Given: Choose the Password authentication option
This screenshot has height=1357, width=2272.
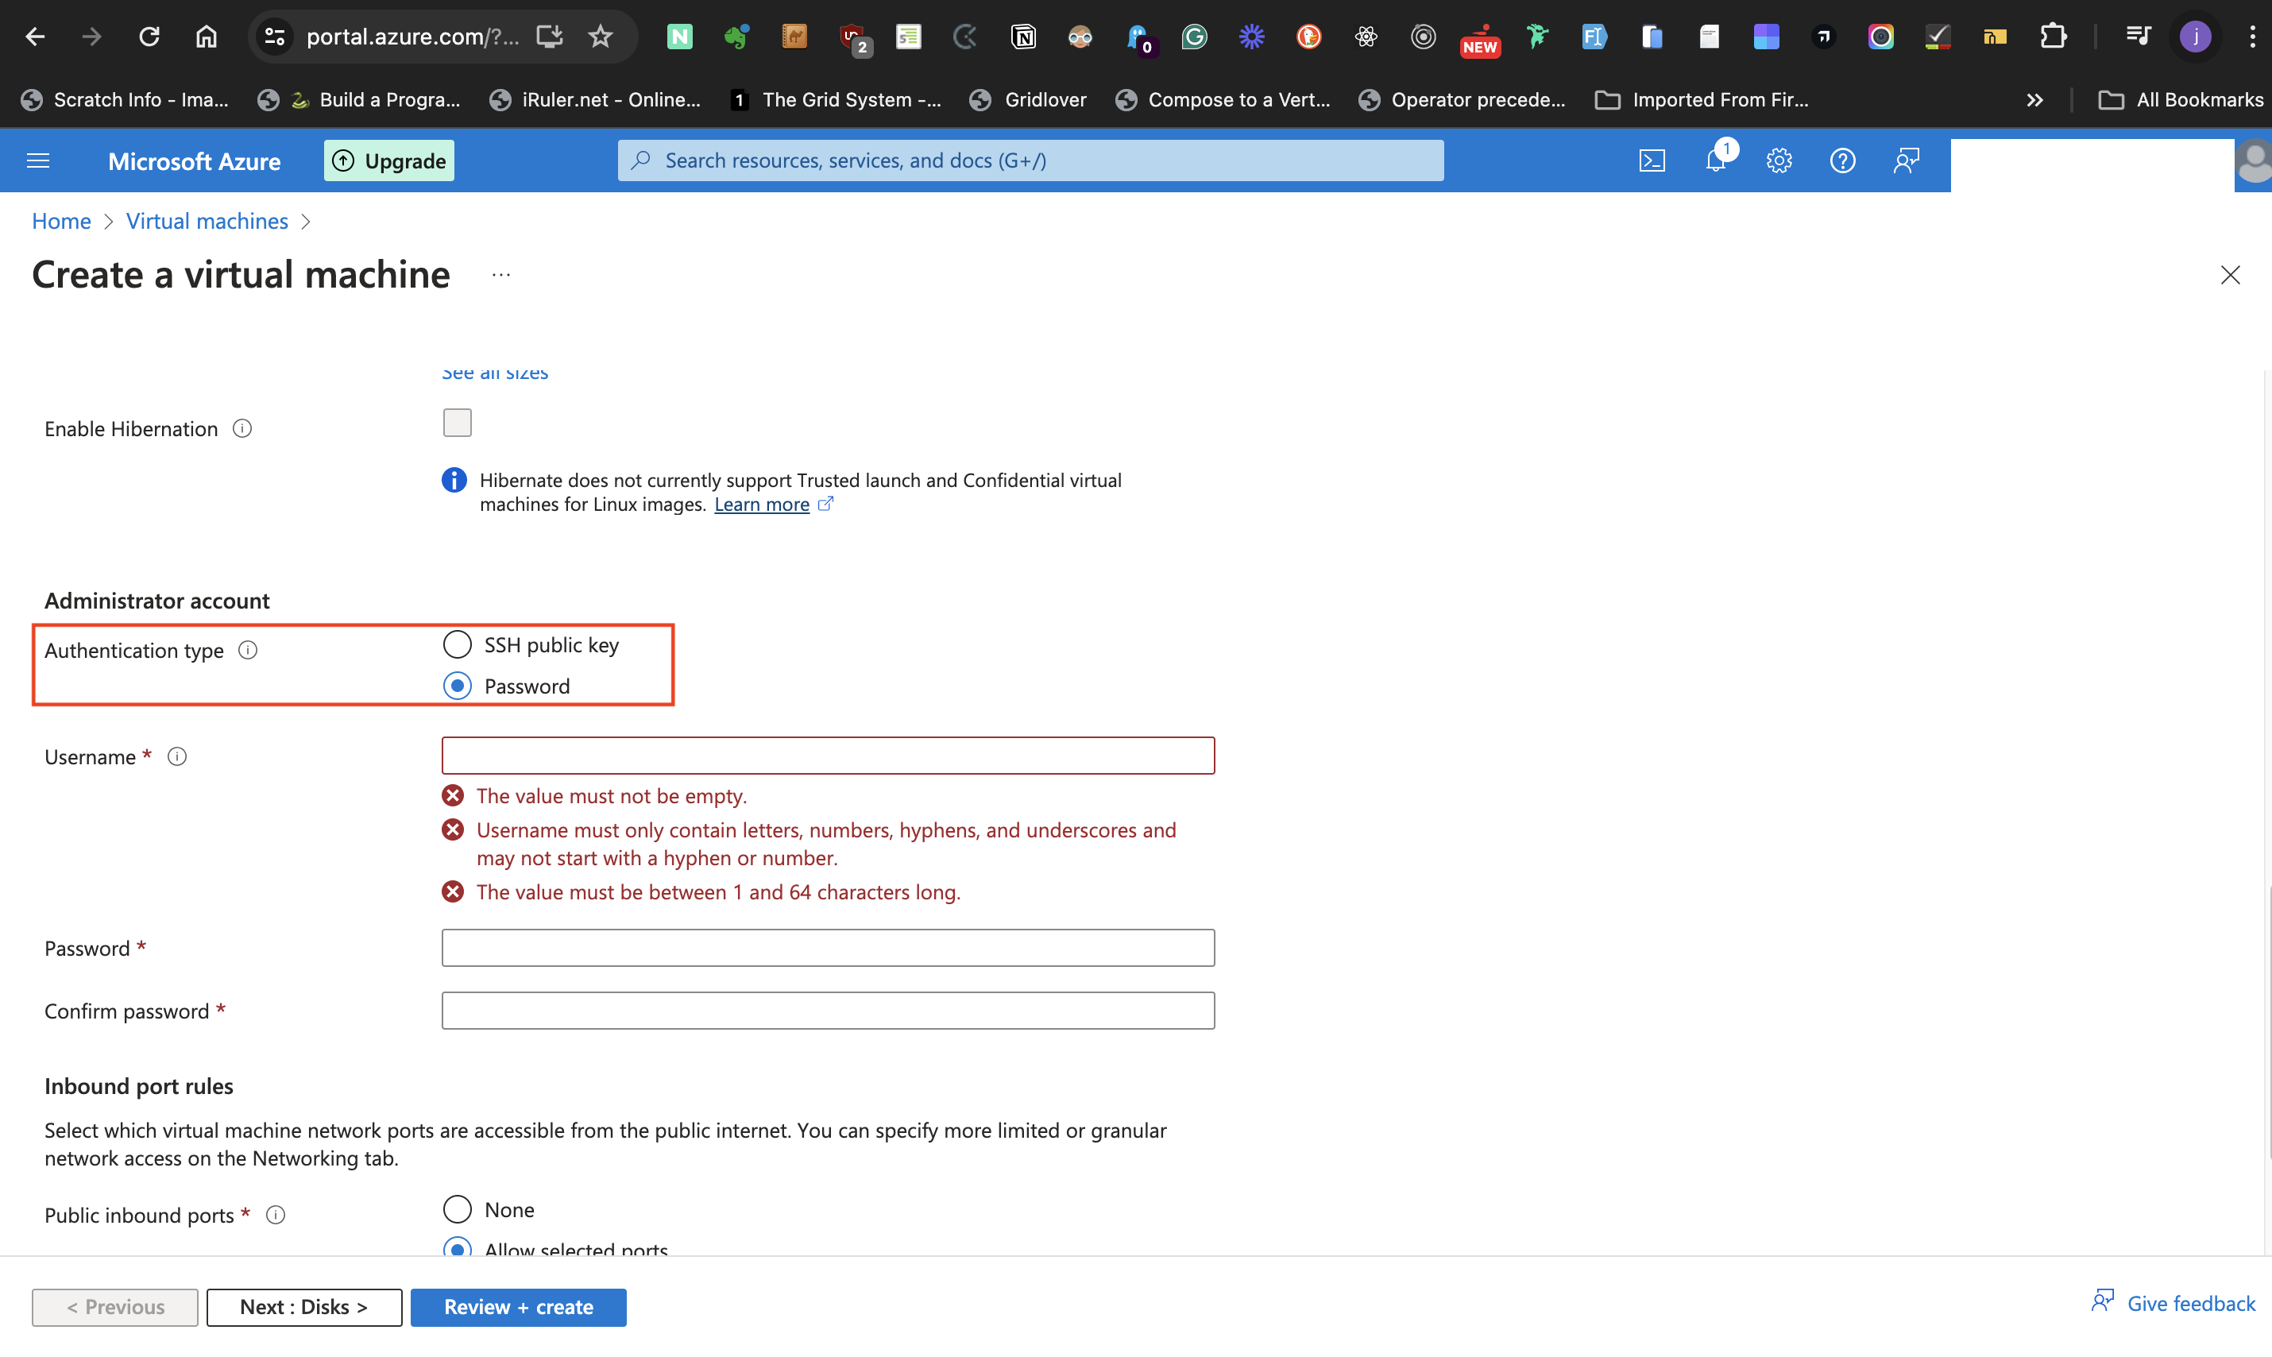Looking at the screenshot, I should [x=457, y=686].
